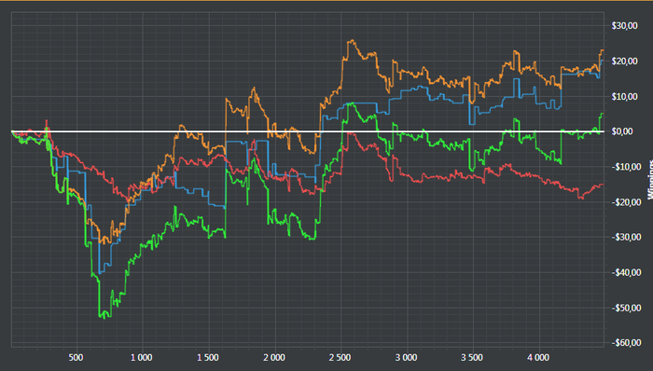Click the 2 500 x-axis label
653x371 pixels.
(340, 357)
